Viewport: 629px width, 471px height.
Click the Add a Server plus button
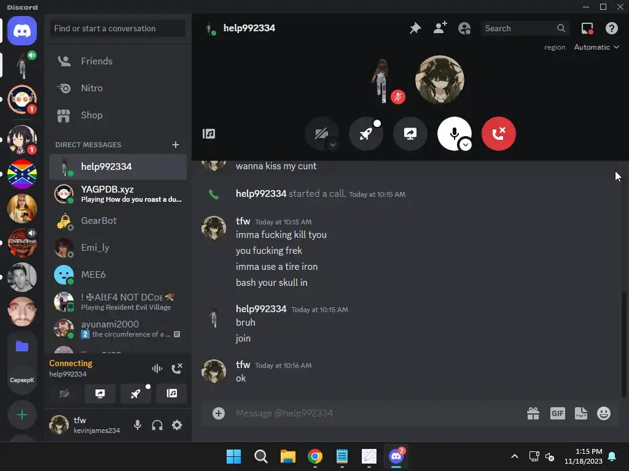22,415
